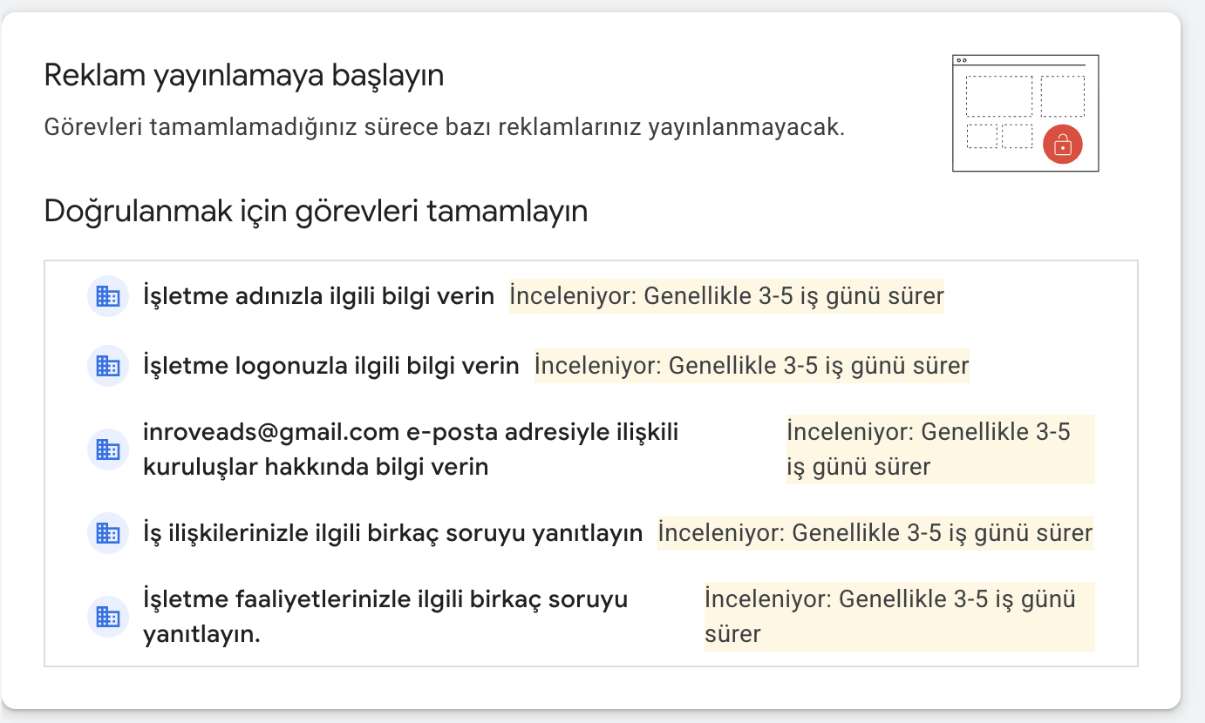This screenshot has height=723, width=1205.
Task: Open 'İşletme adınızla ilgili bilgi verin' task
Action: [x=319, y=296]
